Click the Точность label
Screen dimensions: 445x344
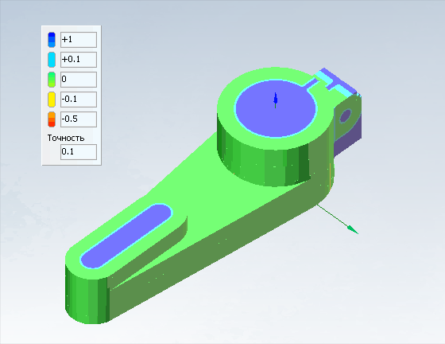(66, 139)
